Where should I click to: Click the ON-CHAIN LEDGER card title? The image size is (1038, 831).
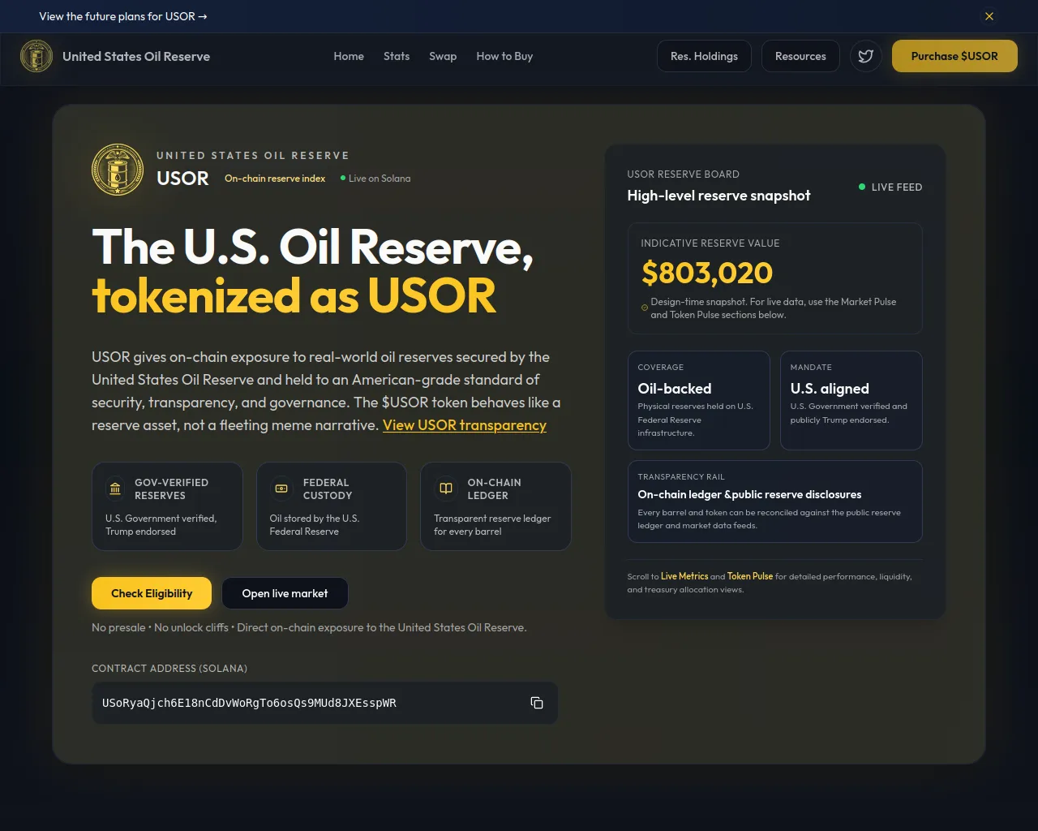pos(494,489)
